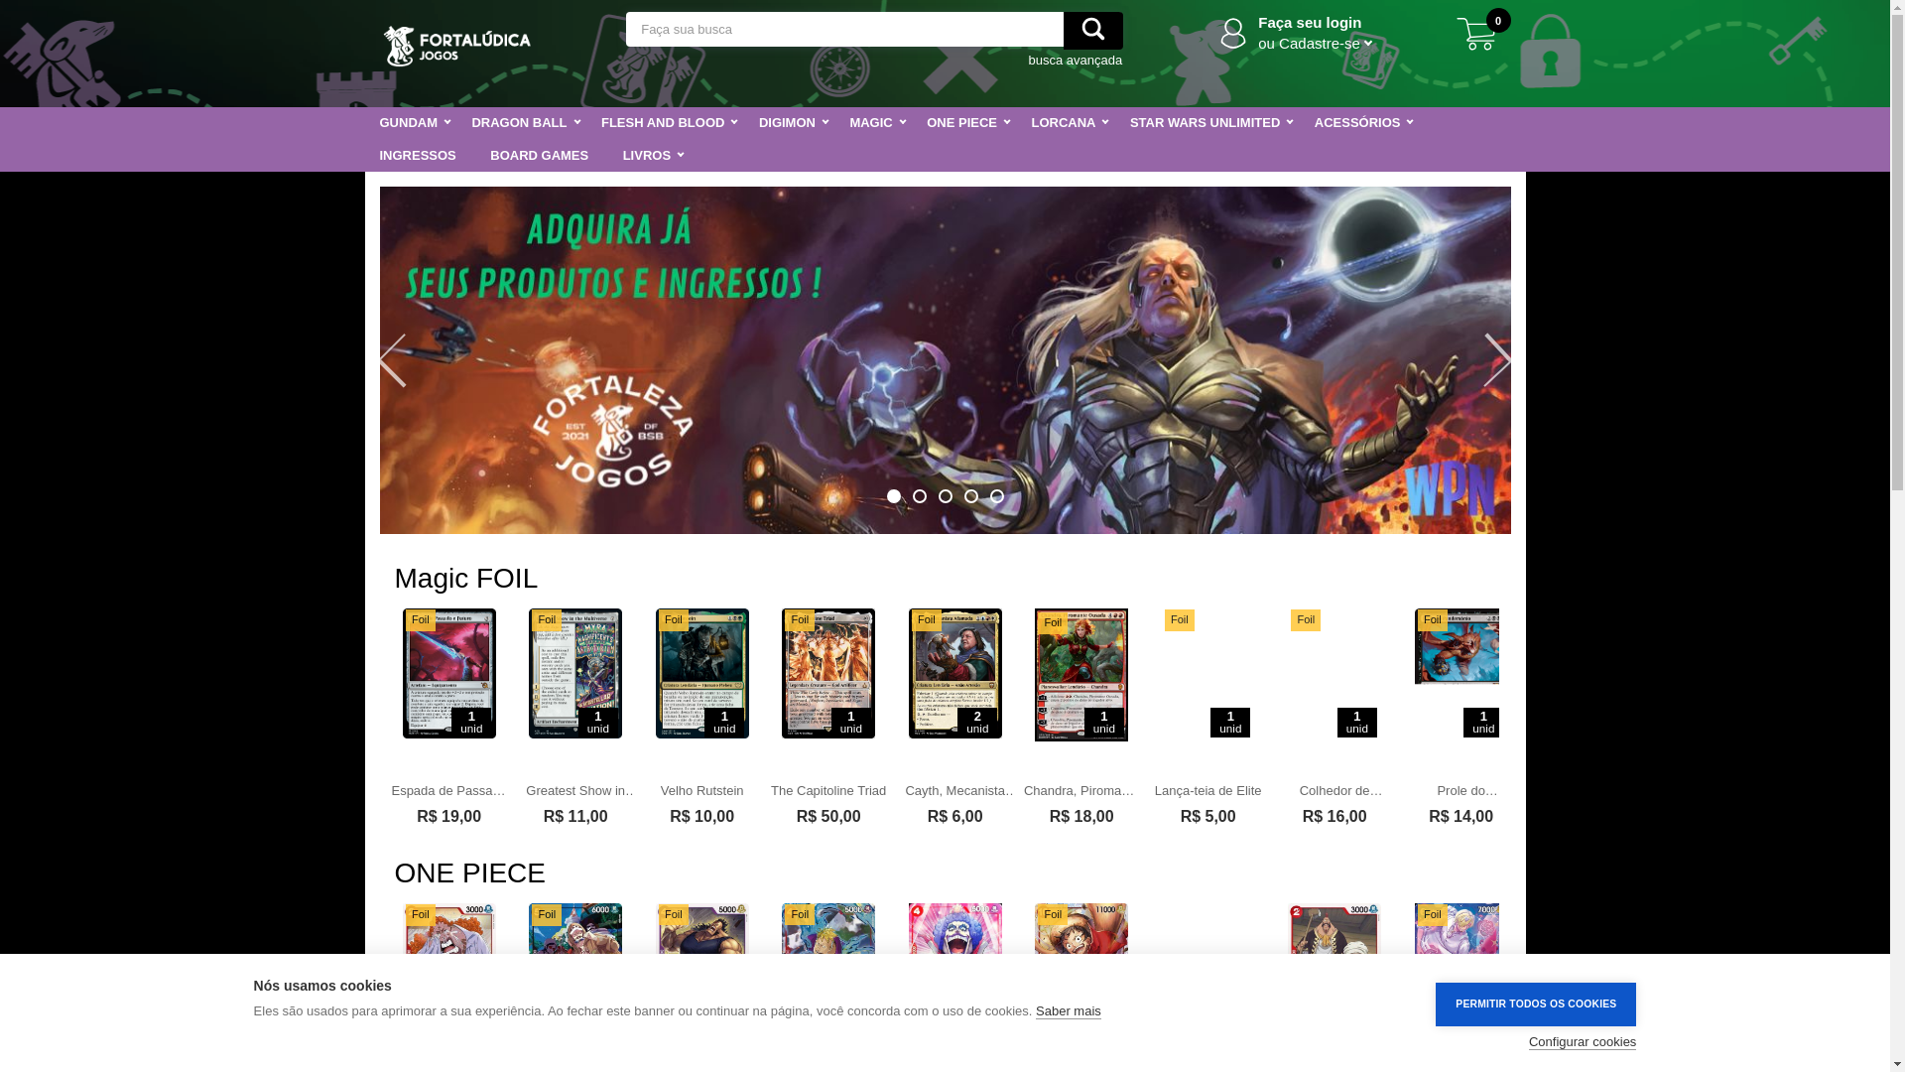Expand the ACESSÓRIOS menu

1363,123
